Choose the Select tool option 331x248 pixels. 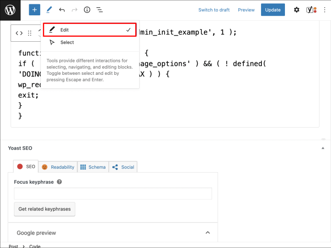[90, 42]
